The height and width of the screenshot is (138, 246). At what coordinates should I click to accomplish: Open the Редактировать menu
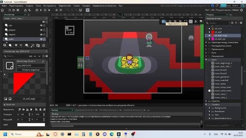point(16,6)
